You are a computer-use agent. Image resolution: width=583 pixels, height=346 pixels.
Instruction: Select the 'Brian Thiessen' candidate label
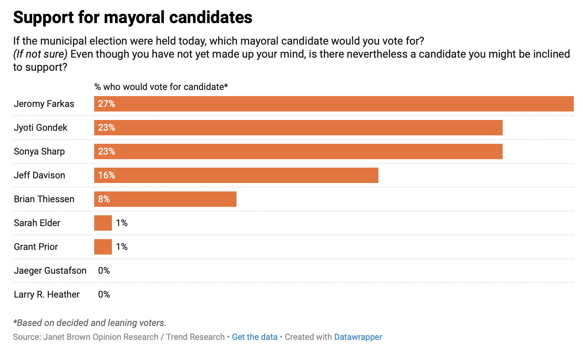click(44, 199)
